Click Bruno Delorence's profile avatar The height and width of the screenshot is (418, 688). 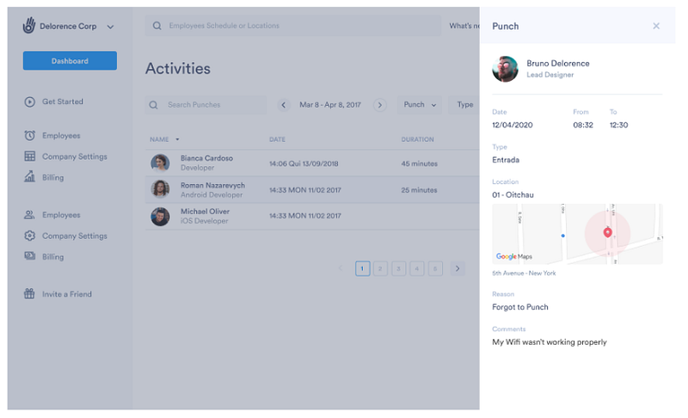click(x=505, y=69)
